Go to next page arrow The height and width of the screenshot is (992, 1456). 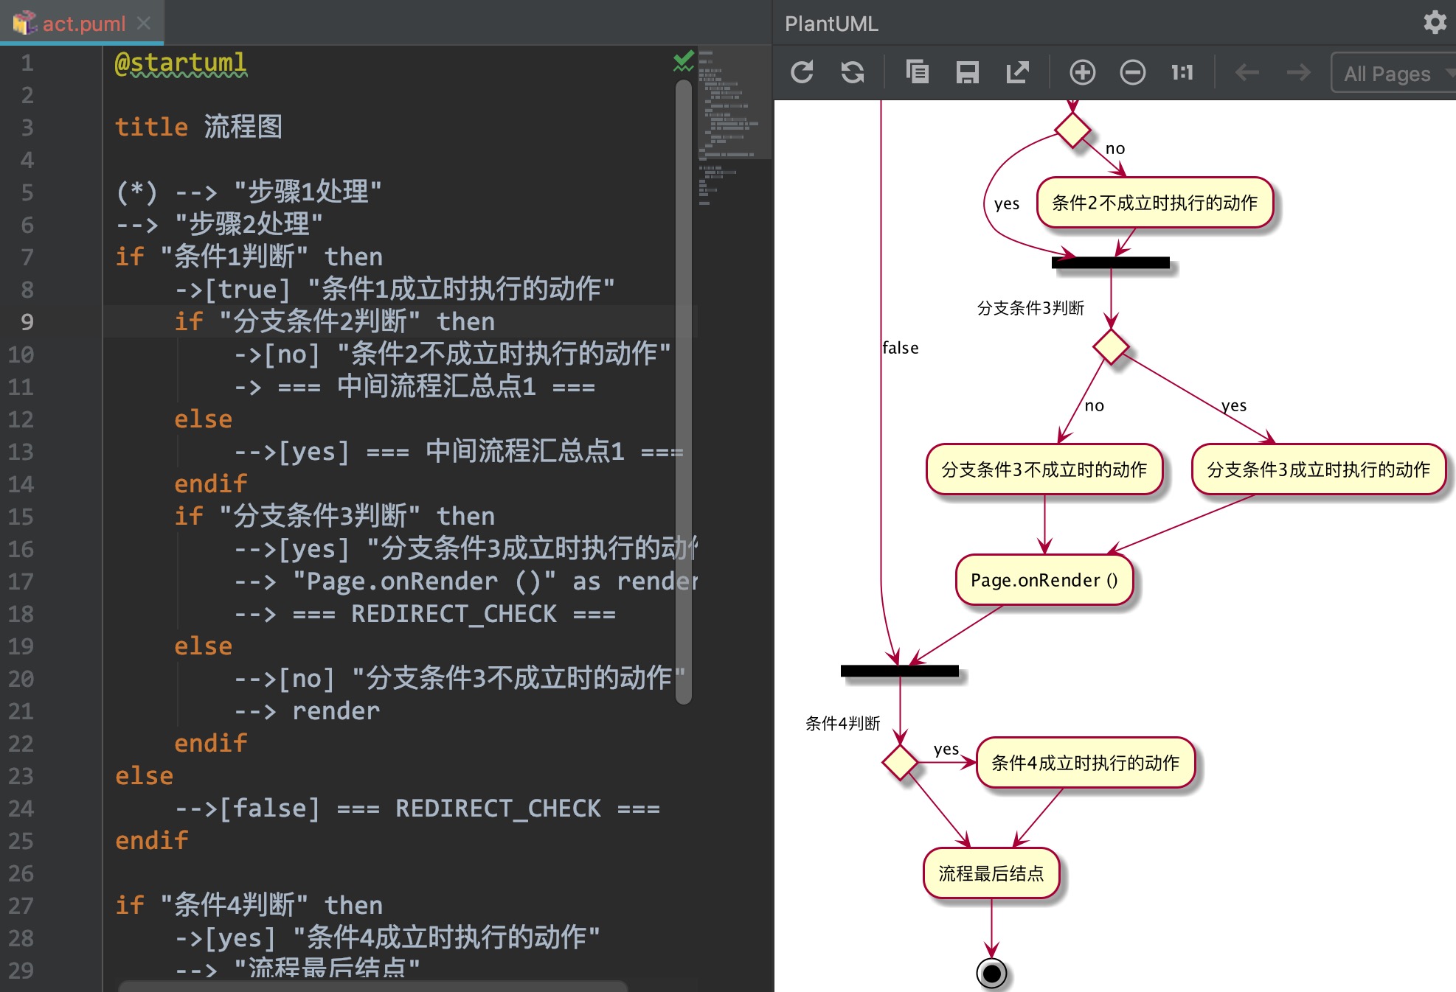pyautogui.click(x=1298, y=72)
